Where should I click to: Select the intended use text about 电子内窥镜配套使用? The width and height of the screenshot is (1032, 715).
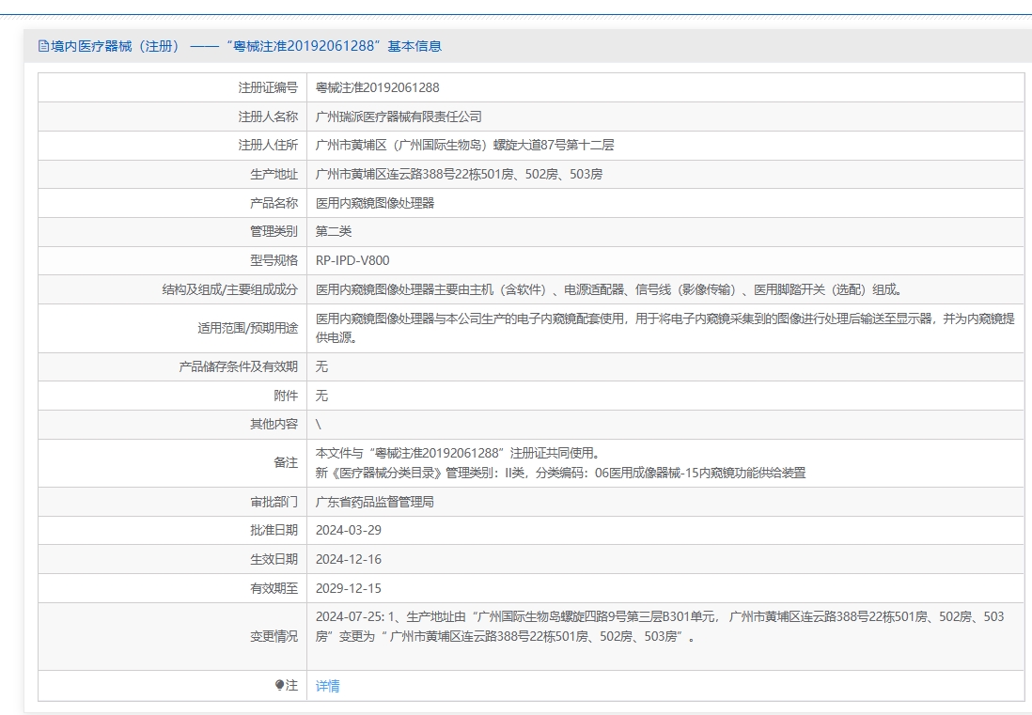click(x=665, y=328)
